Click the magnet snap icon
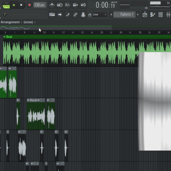Viewport: 171px width, 171px height. pyautogui.click(x=90, y=15)
